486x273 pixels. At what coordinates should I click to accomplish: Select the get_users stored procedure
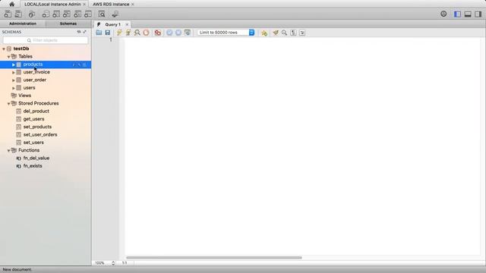(x=33, y=119)
